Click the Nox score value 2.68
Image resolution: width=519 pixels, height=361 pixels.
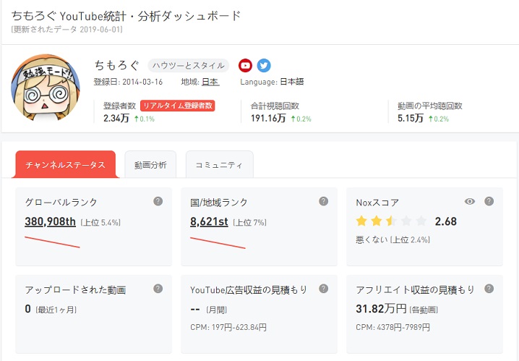tap(445, 221)
